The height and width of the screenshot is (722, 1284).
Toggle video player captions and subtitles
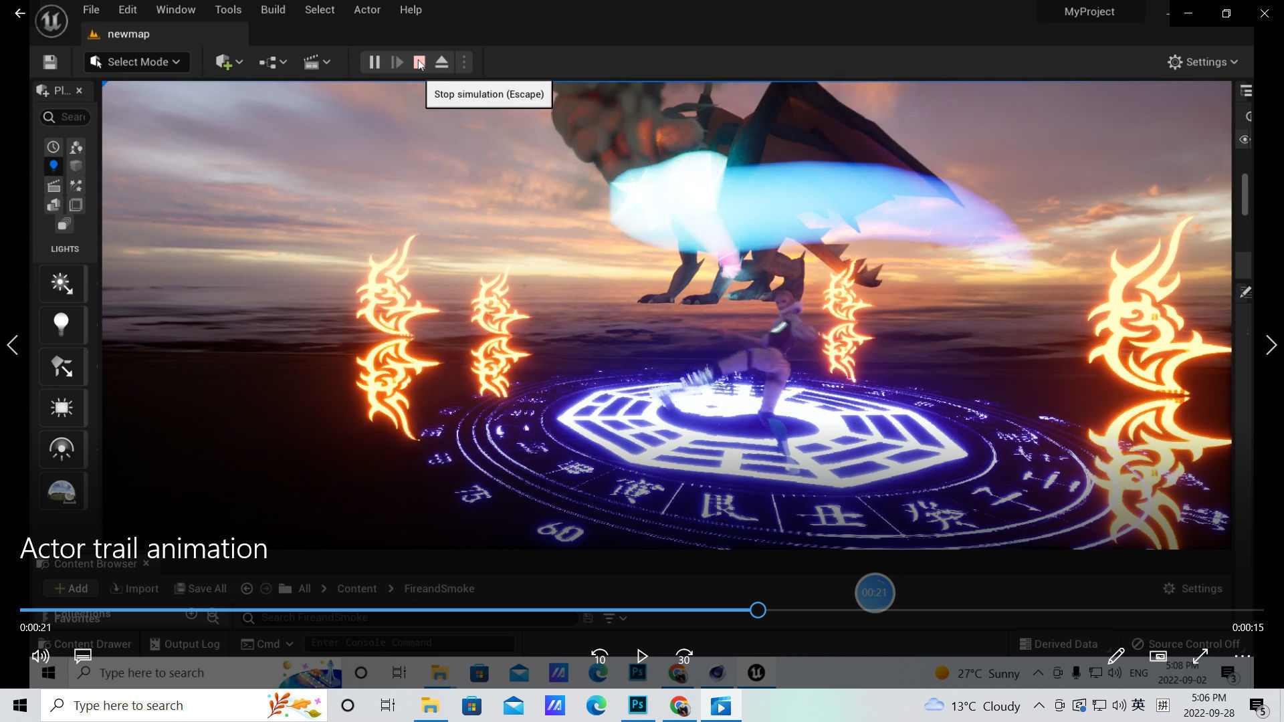point(83,656)
